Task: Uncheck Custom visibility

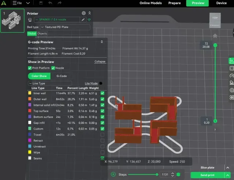Action: 102,129
